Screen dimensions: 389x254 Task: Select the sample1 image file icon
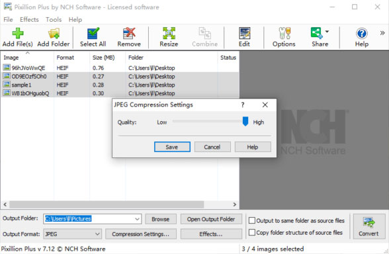tap(7, 85)
